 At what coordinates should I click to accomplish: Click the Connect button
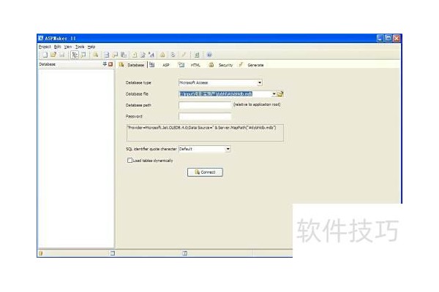pos(205,172)
